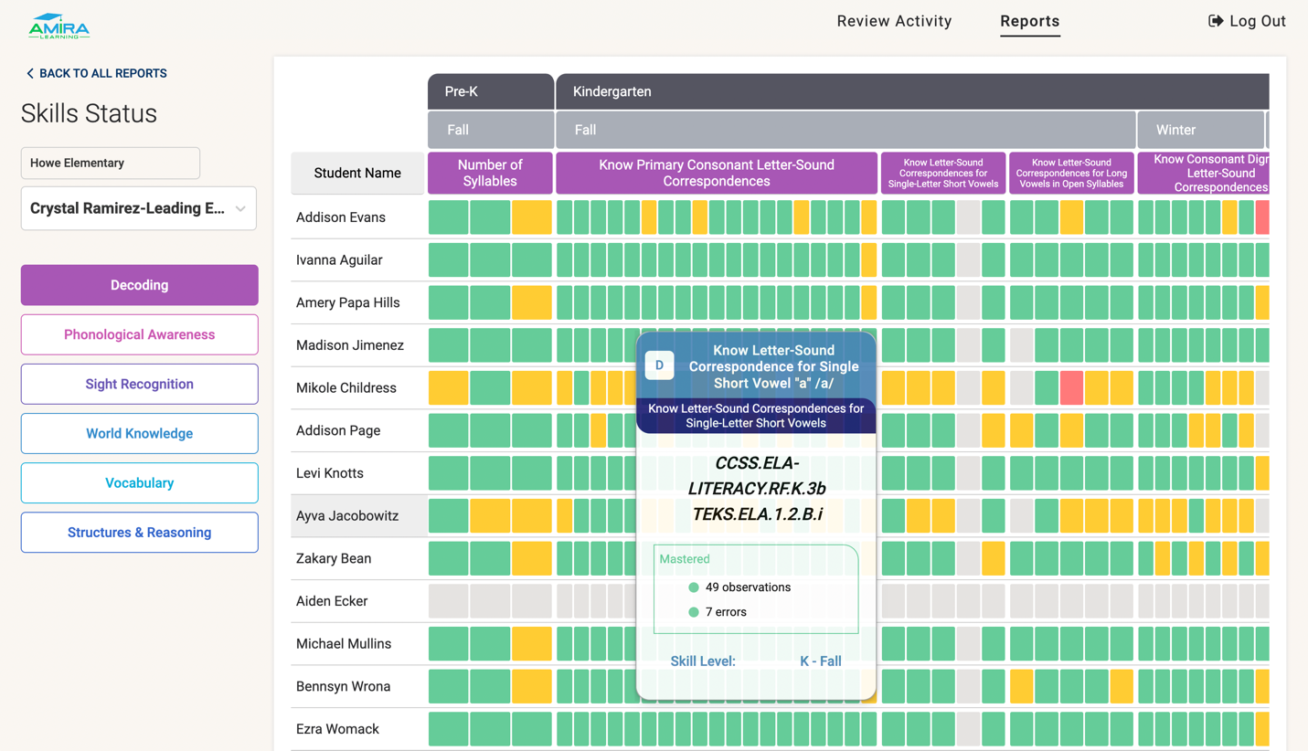Viewport: 1308px width, 751px height.
Task: Select student Addison Page
Action: click(x=338, y=430)
